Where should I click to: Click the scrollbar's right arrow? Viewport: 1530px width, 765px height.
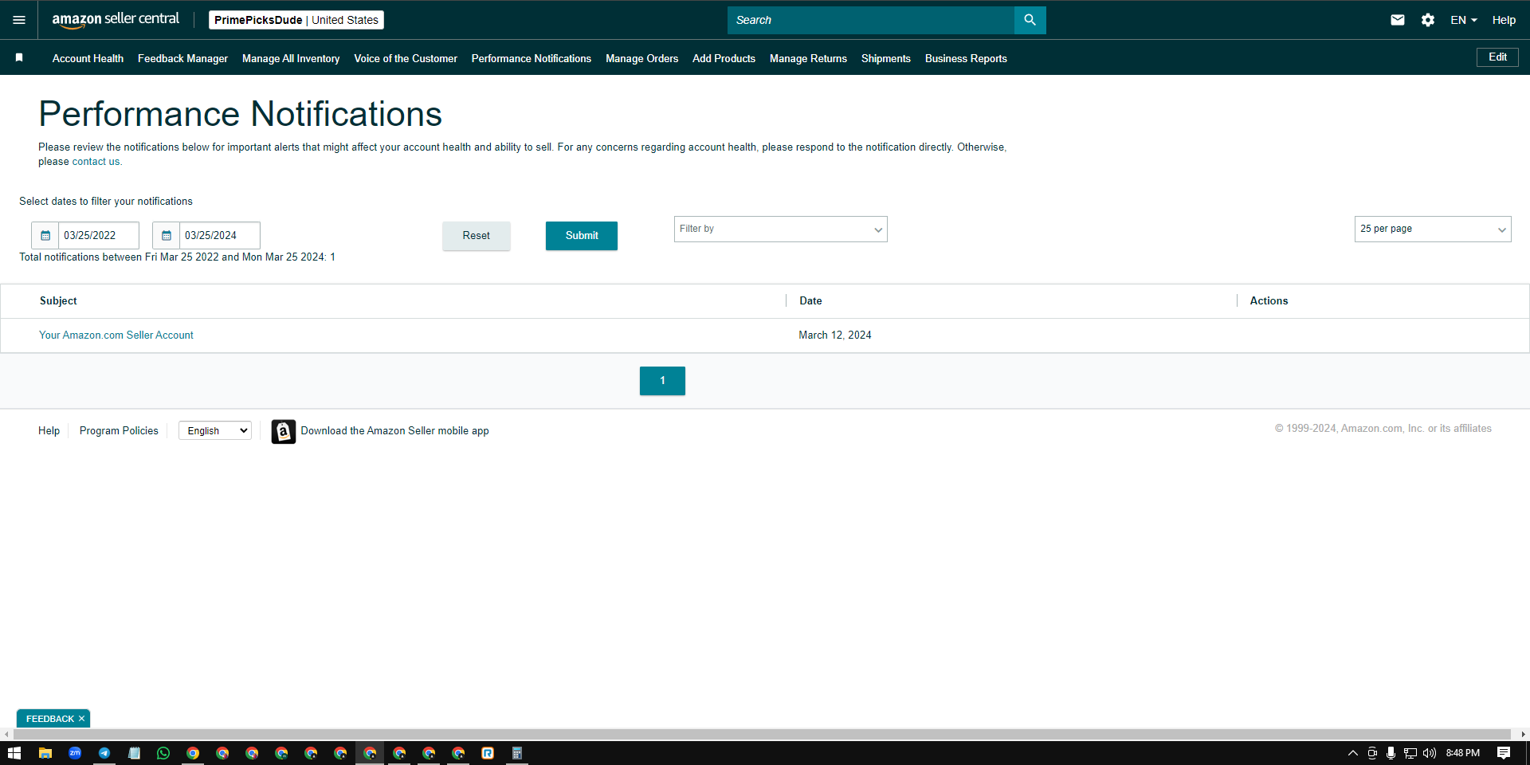point(1523,734)
